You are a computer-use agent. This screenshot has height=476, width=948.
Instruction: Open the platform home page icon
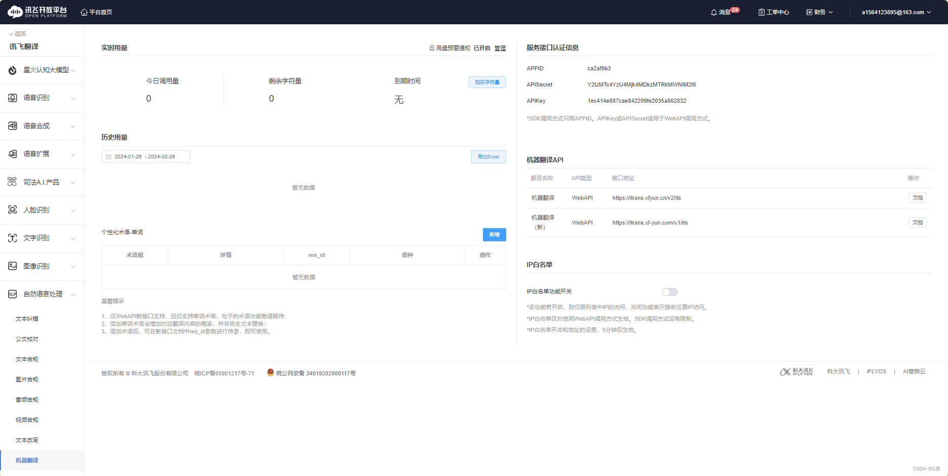[84, 12]
